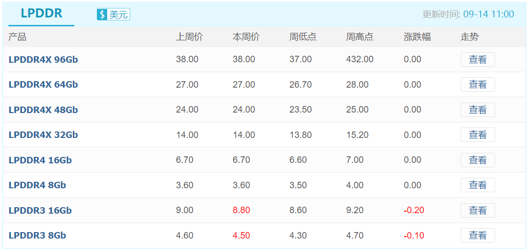Open the LPDDR4X 32Gb product link
The width and height of the screenshot is (531, 252).
[43, 135]
